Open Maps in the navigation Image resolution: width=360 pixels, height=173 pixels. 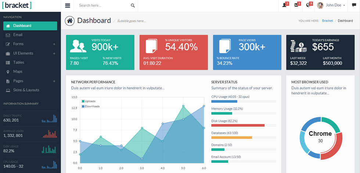click(30, 72)
